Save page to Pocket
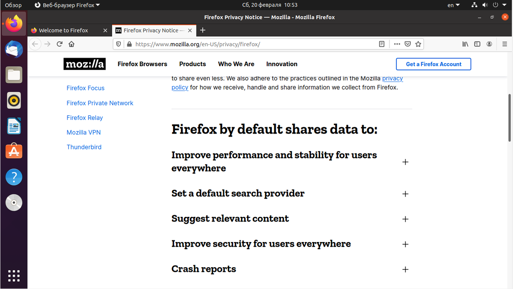This screenshot has width=513, height=289. point(408,44)
